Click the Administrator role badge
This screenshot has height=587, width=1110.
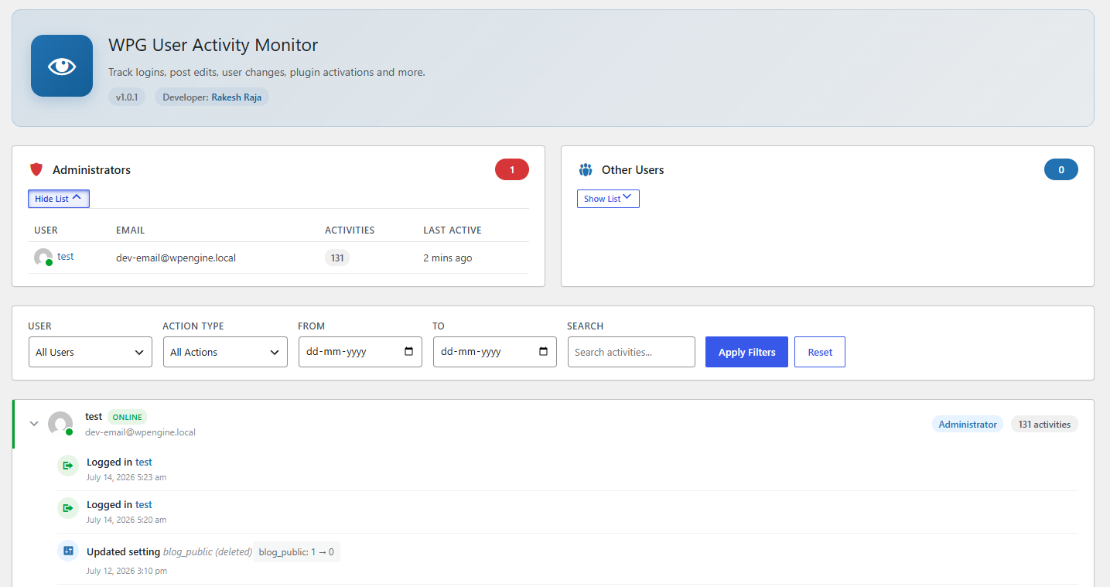coord(968,424)
